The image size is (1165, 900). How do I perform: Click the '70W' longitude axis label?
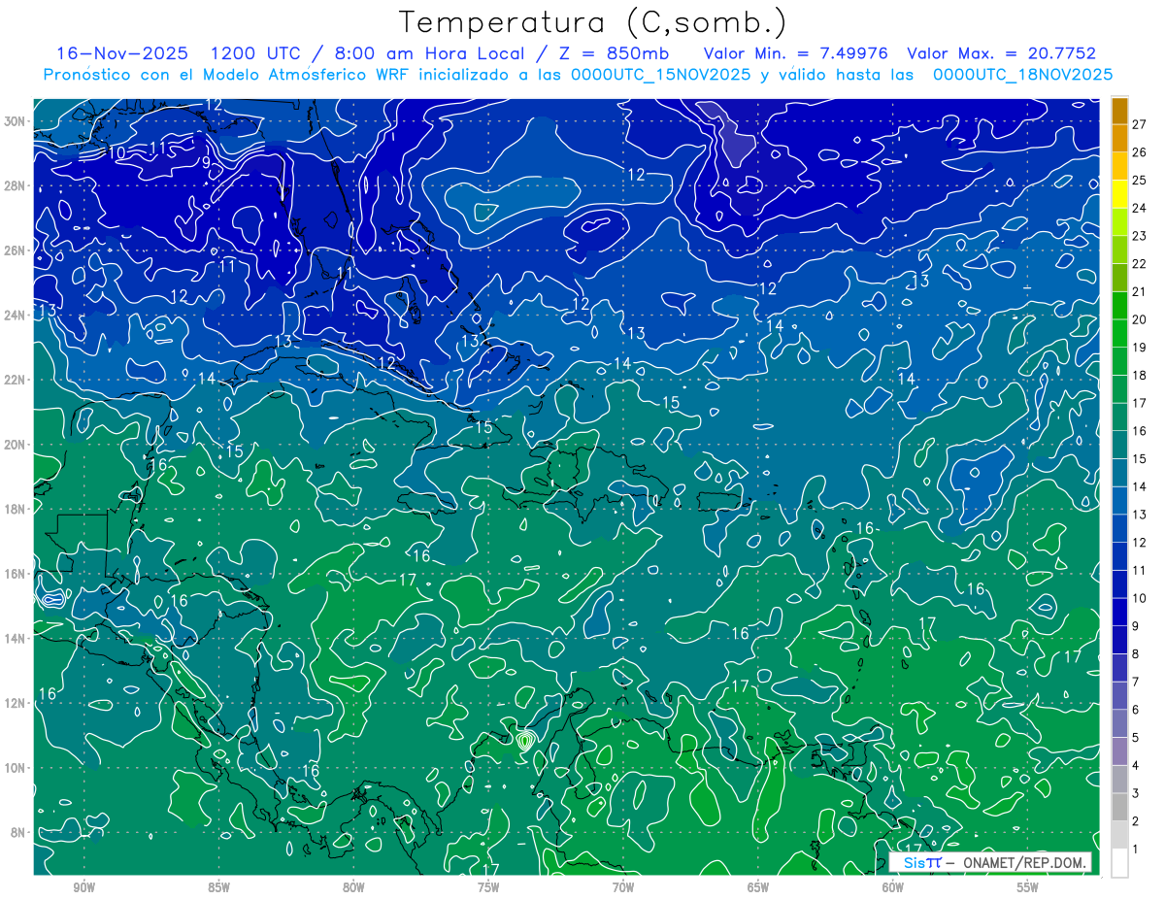623,887
